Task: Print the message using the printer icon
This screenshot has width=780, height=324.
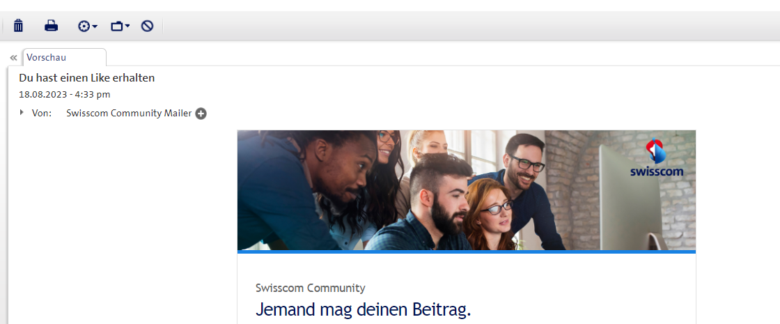Action: pyautogui.click(x=52, y=25)
